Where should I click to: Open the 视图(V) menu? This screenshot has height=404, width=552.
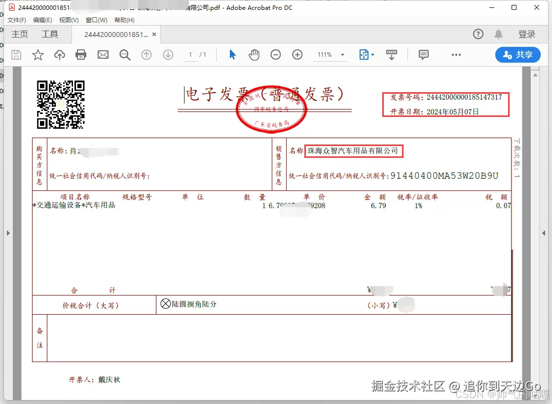pos(69,20)
